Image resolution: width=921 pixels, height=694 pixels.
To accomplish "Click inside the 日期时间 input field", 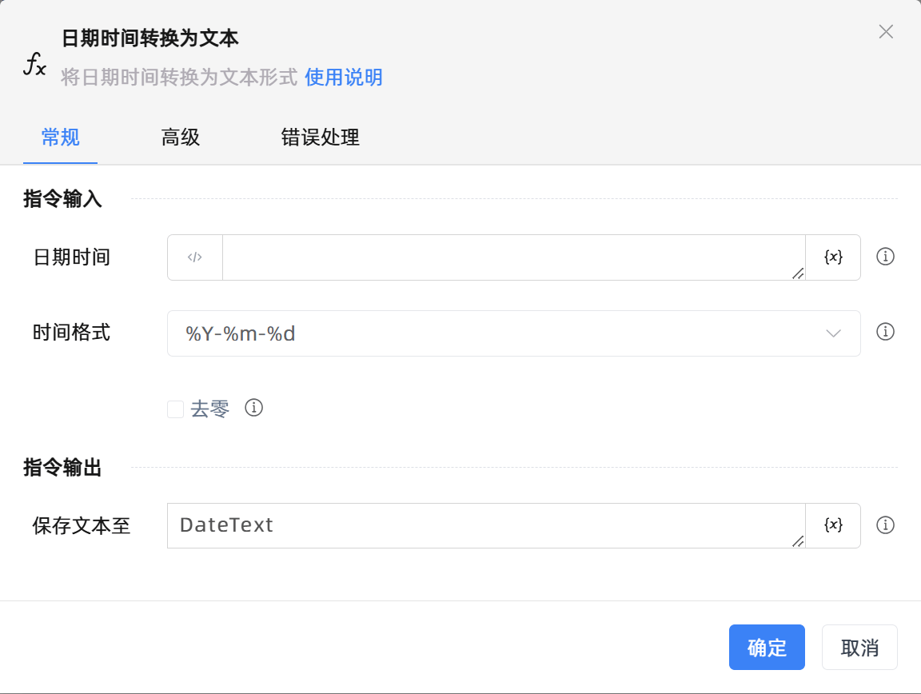I will click(512, 257).
